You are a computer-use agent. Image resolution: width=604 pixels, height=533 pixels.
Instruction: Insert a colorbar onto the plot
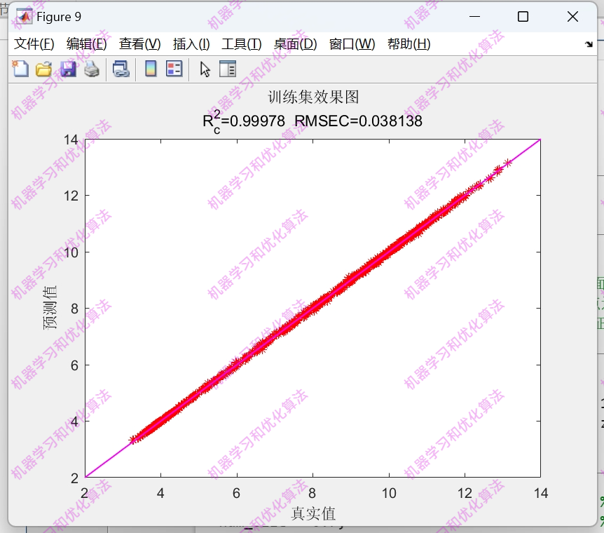149,69
